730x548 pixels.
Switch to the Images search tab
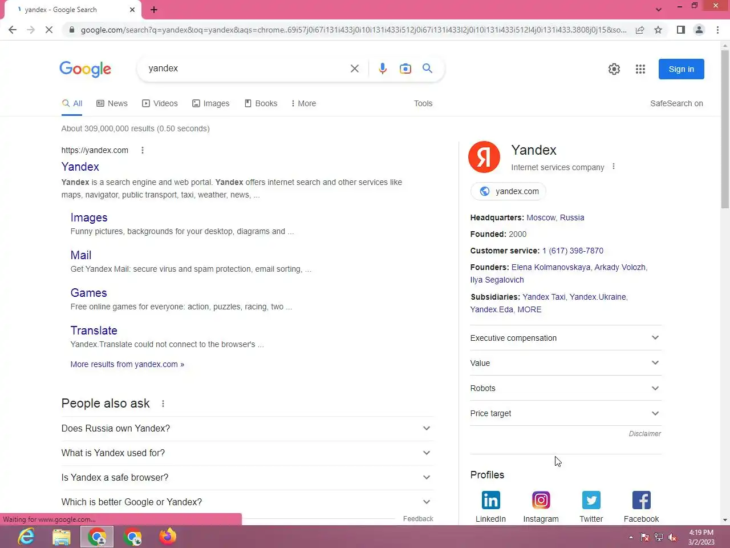[210, 103]
